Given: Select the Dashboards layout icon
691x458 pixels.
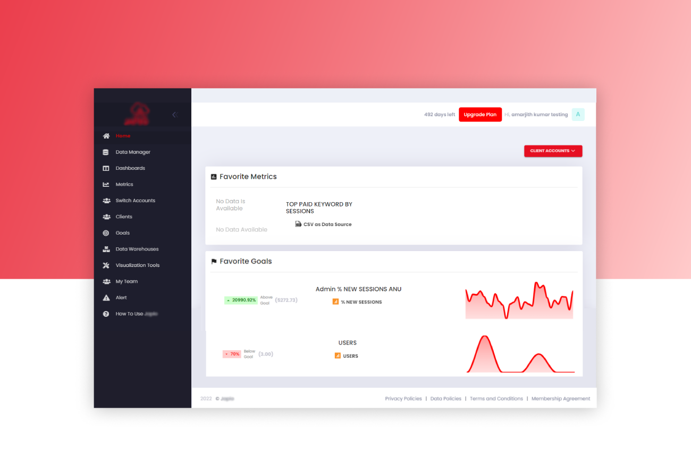Looking at the screenshot, I should [106, 168].
